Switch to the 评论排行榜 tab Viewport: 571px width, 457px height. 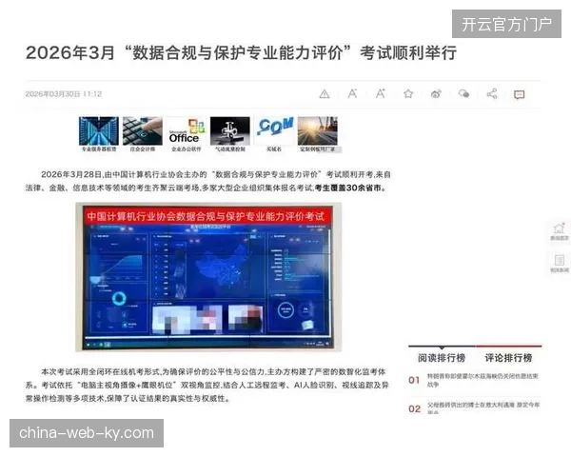pyautogui.click(x=508, y=358)
